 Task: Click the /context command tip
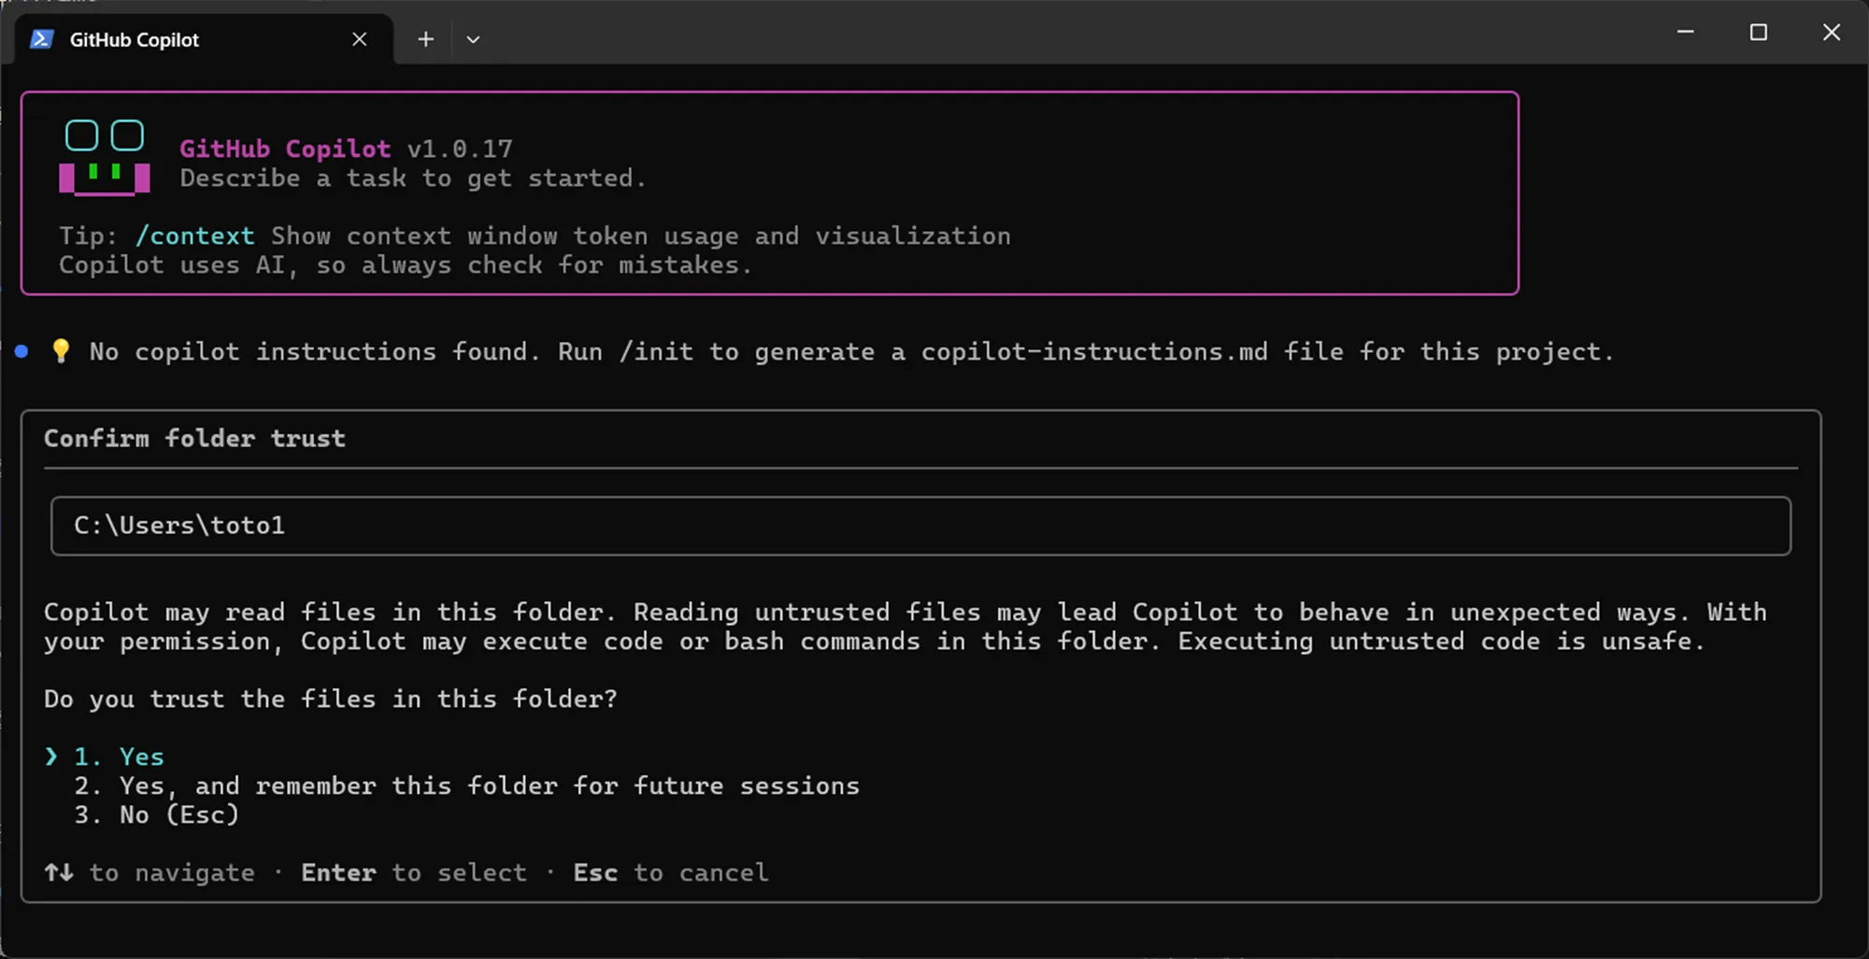click(194, 236)
